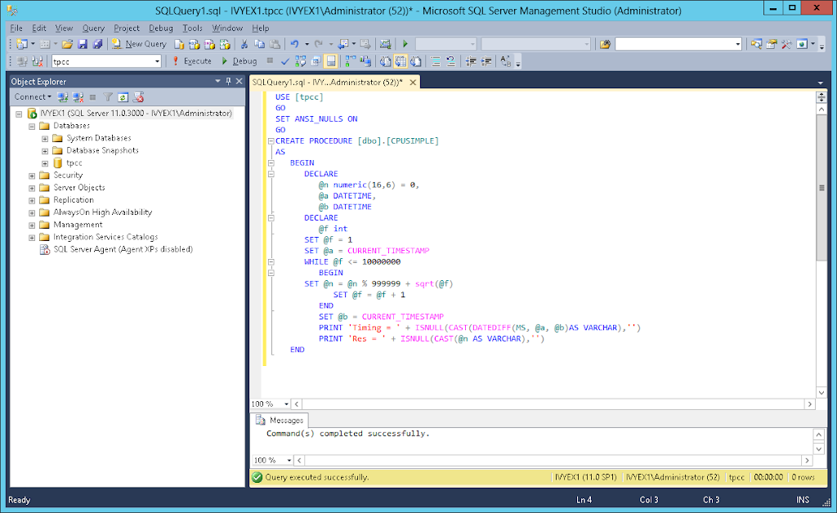Increase indent using toolbar icon
The height and width of the screenshot is (513, 837).
(x=486, y=61)
